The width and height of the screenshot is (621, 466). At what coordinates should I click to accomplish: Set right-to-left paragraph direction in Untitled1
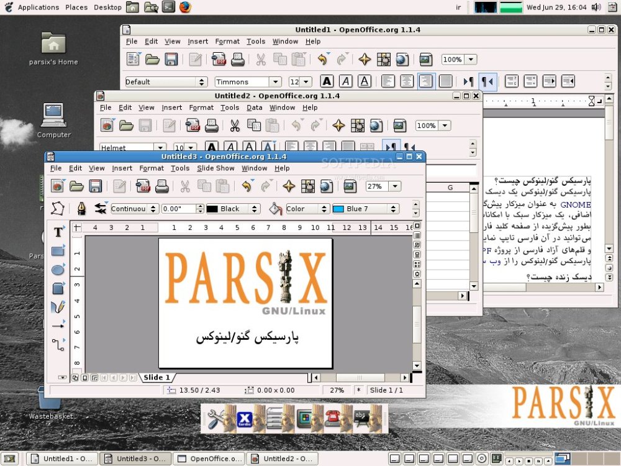coord(487,81)
